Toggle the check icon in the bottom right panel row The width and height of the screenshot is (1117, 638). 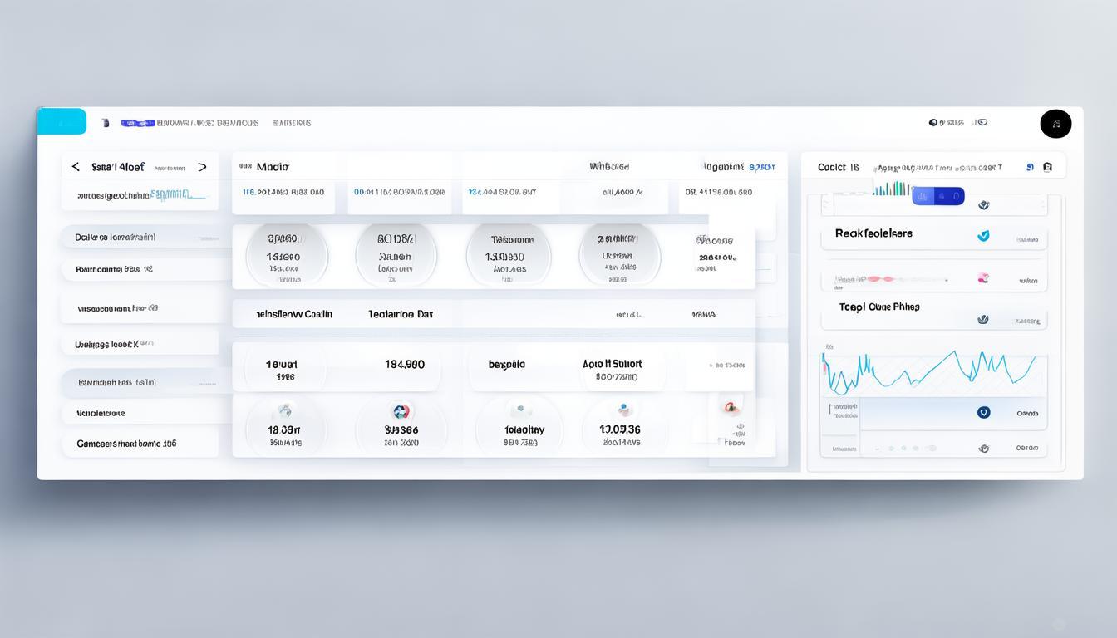(983, 448)
